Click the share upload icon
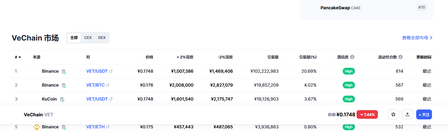 point(408,114)
